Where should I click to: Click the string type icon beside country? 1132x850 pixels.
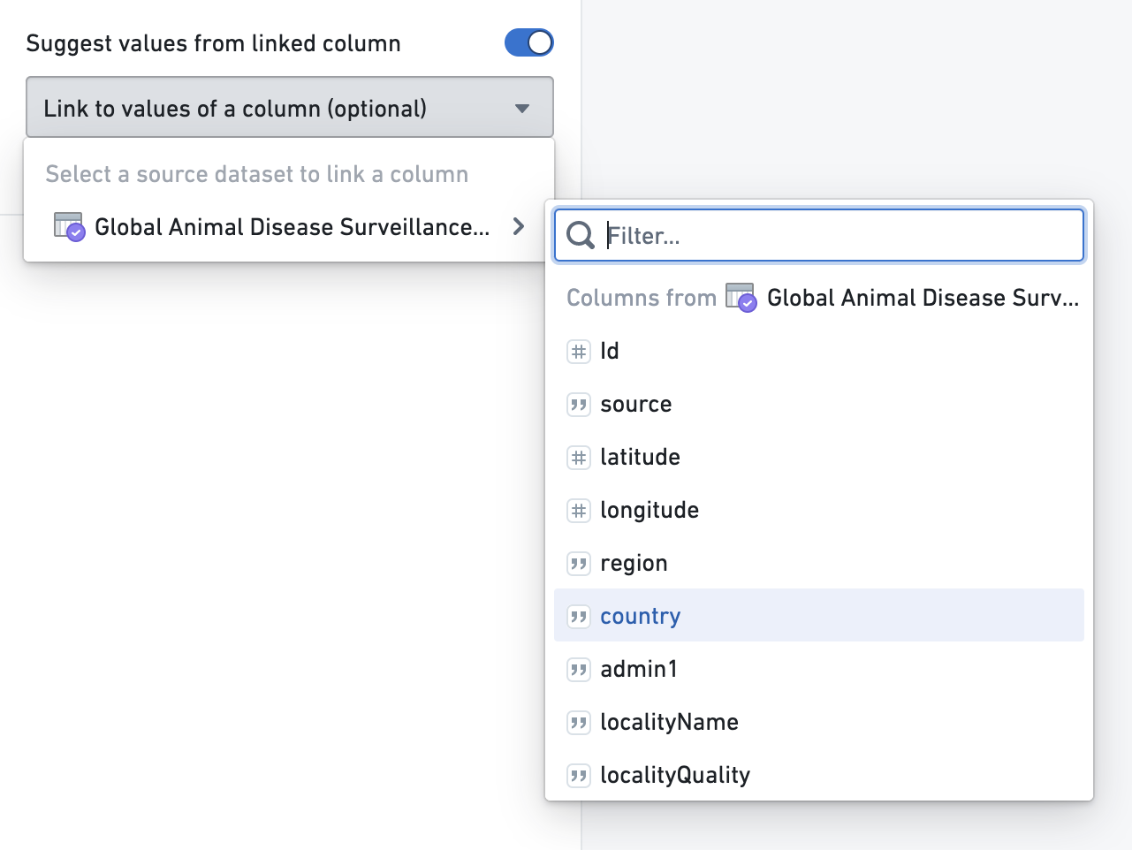579,617
